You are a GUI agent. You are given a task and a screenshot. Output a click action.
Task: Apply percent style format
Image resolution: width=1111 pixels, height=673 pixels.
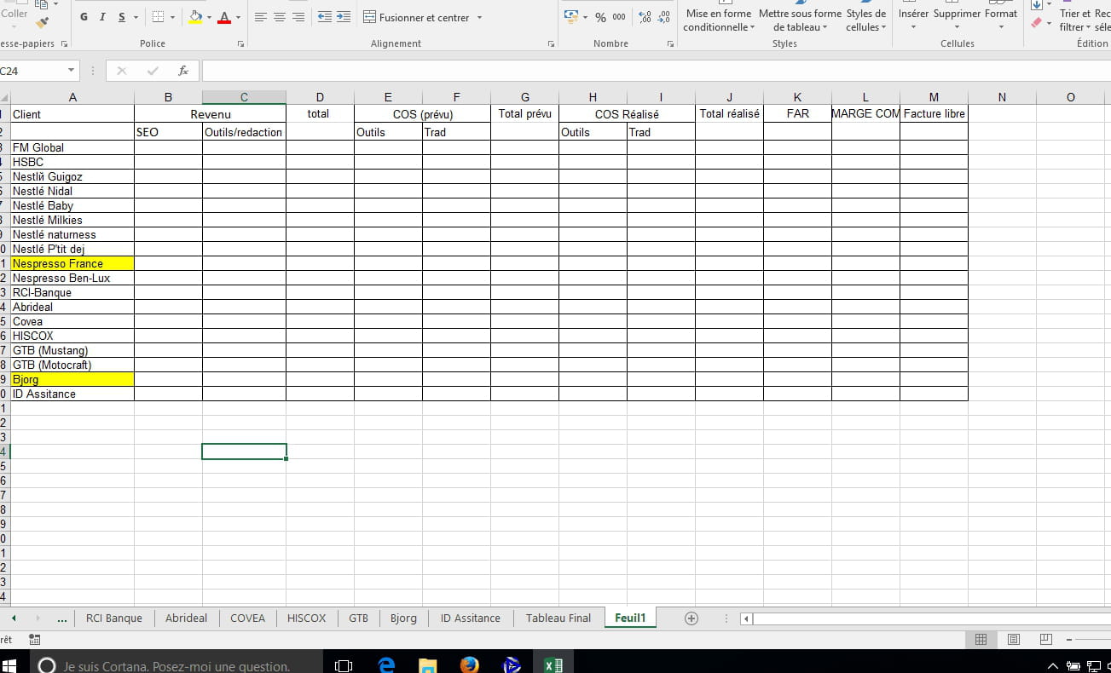coord(600,17)
